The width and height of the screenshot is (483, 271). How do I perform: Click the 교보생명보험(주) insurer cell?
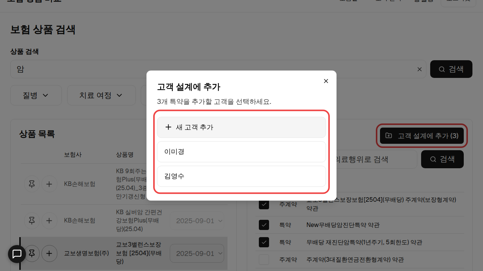click(x=86, y=253)
